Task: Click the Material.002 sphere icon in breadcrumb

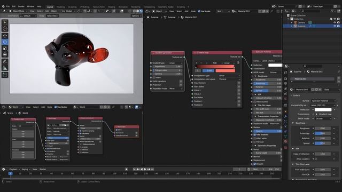Action: 182,17
